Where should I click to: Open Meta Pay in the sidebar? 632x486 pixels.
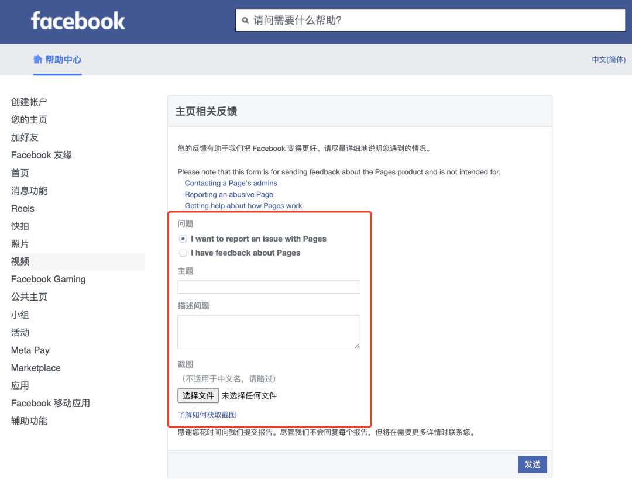point(30,350)
